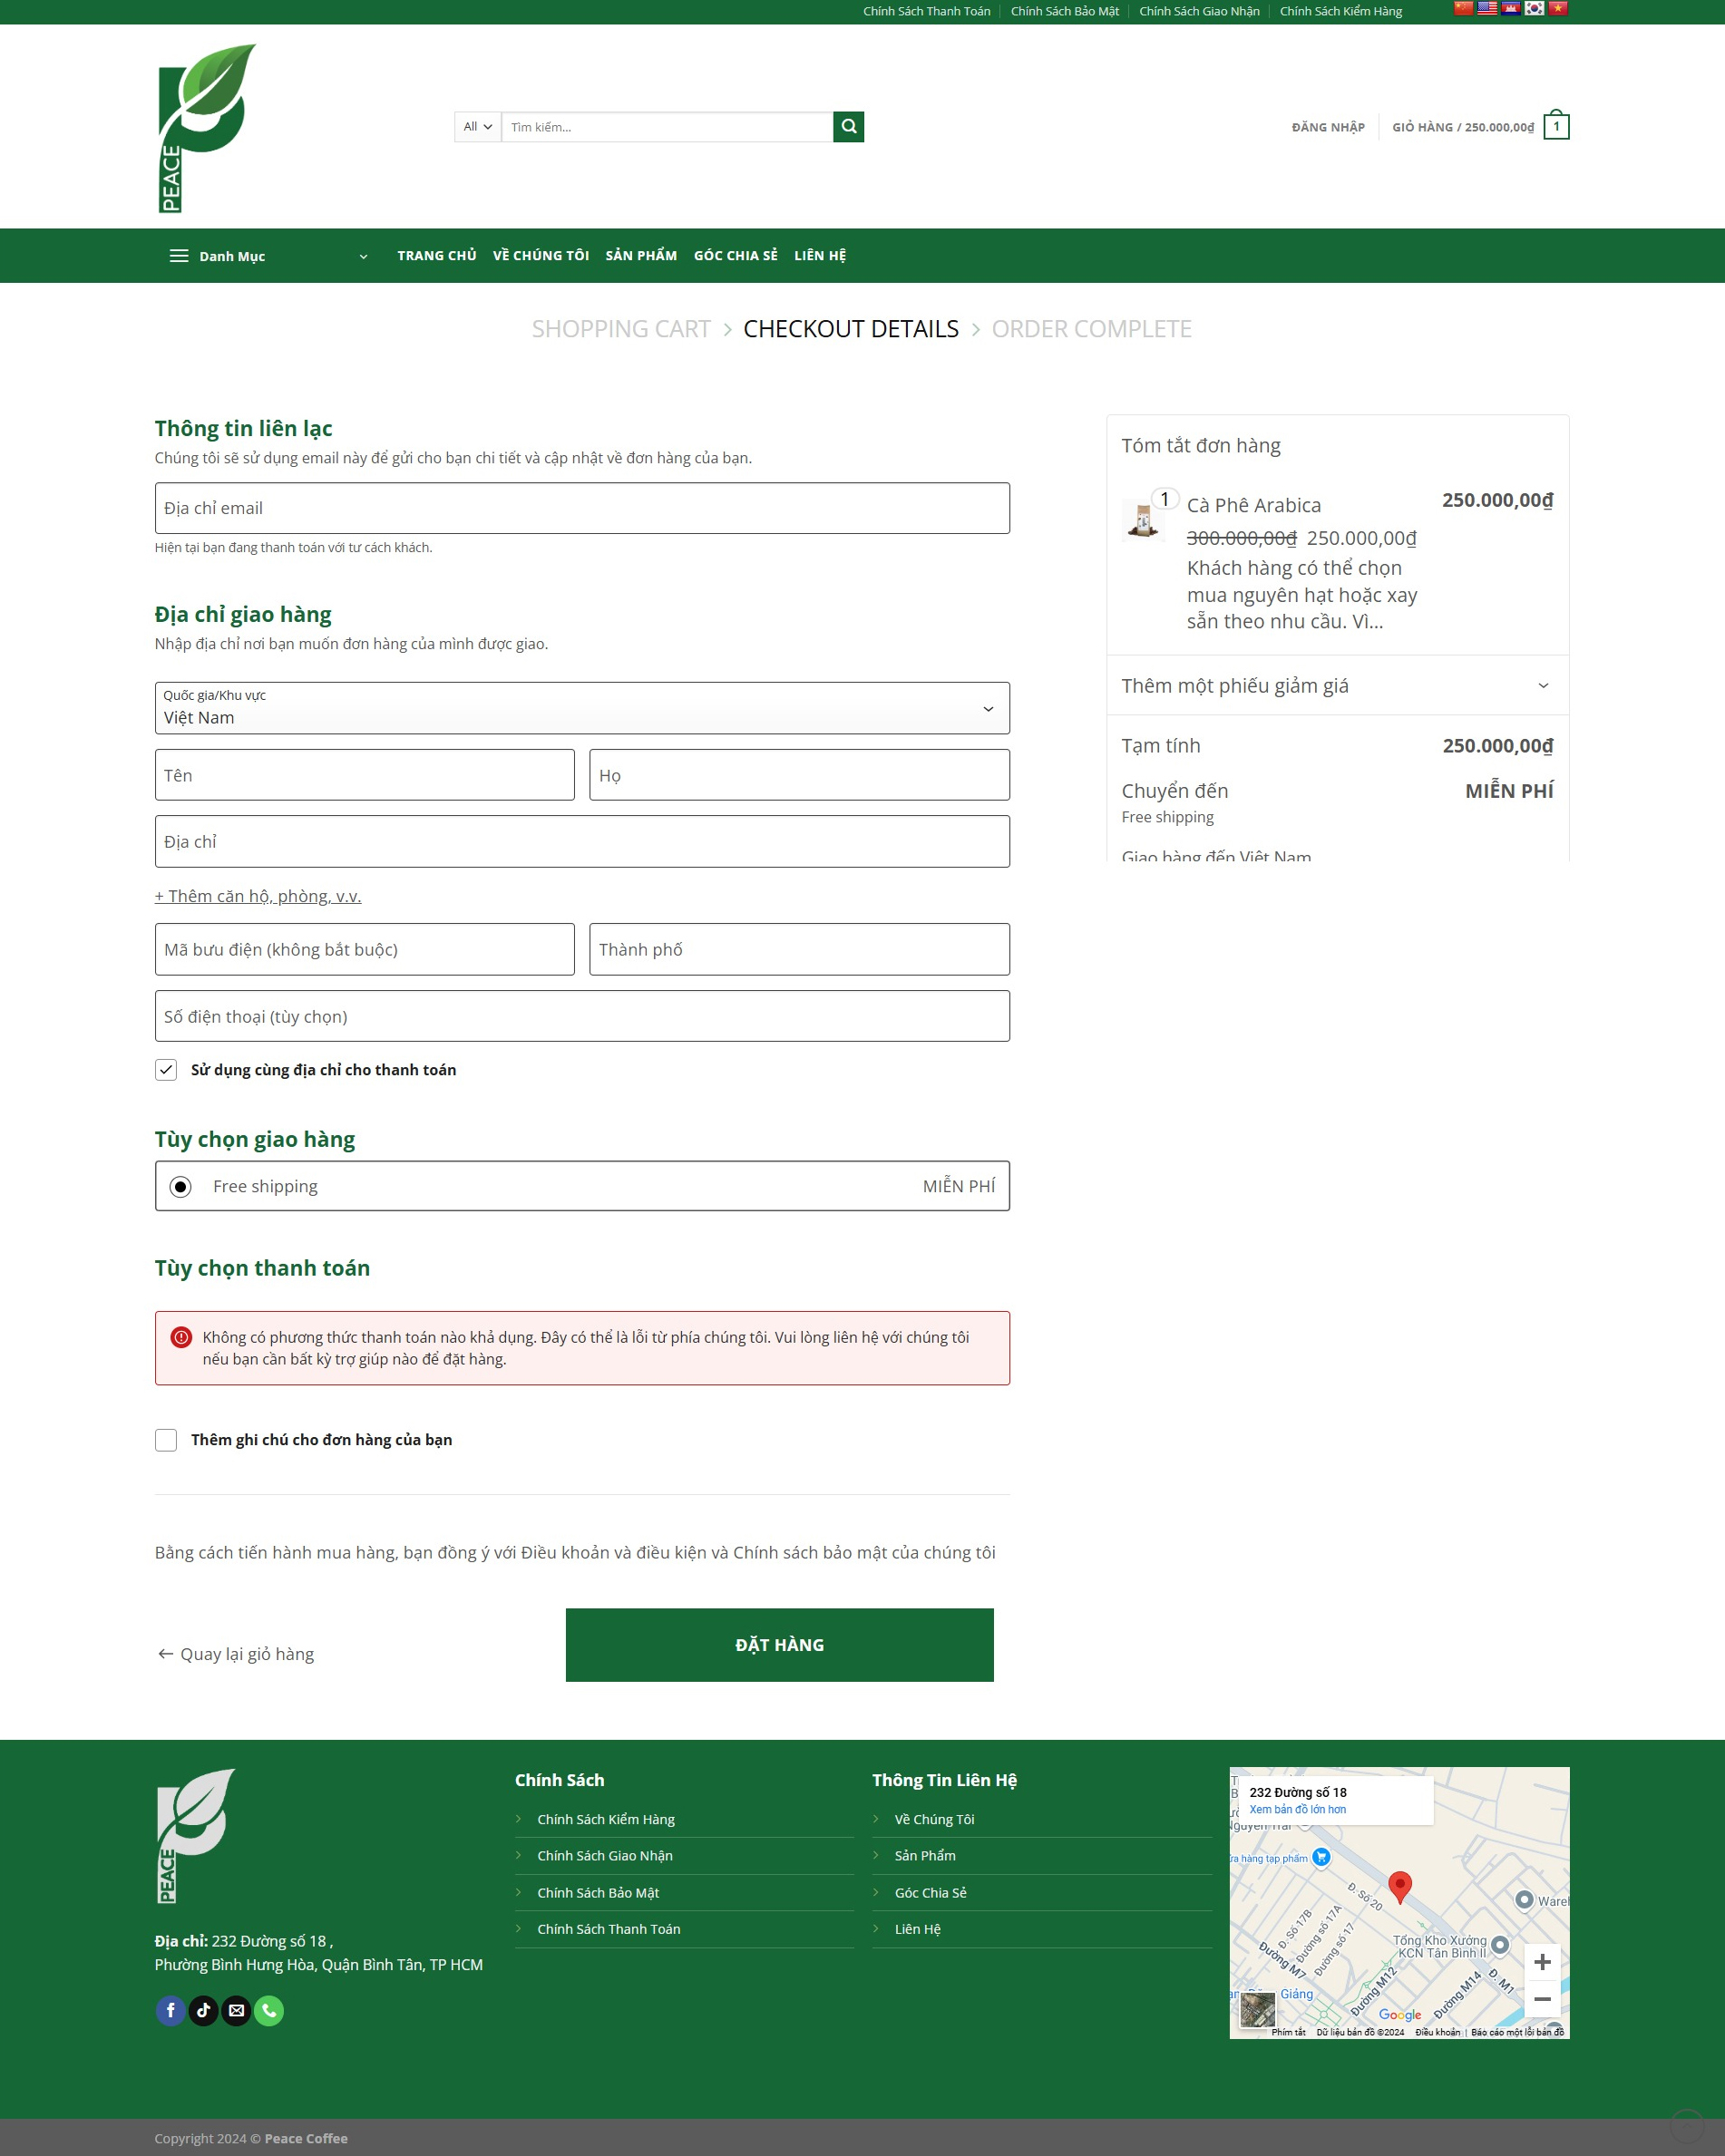Focus the Mã bưu điện postcode field
1725x2156 pixels.
click(x=365, y=949)
